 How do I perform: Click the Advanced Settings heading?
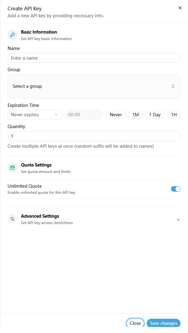(40, 216)
